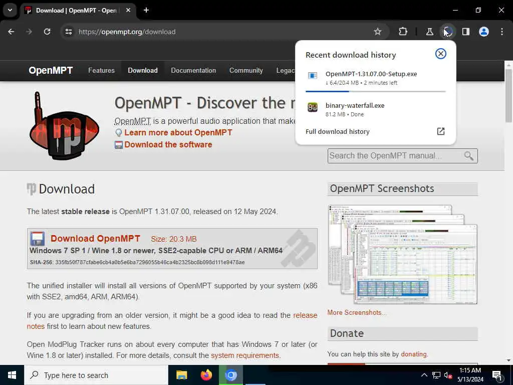Click the OpenMPT setup download progress bar
The width and height of the screenshot is (513, 385).
tap(375, 91)
